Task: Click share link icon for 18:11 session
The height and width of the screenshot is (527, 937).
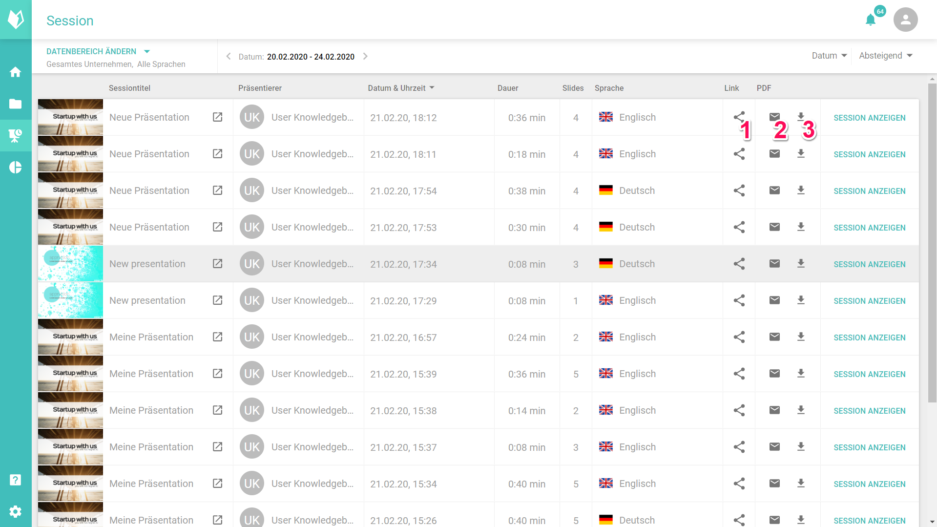Action: [739, 154]
